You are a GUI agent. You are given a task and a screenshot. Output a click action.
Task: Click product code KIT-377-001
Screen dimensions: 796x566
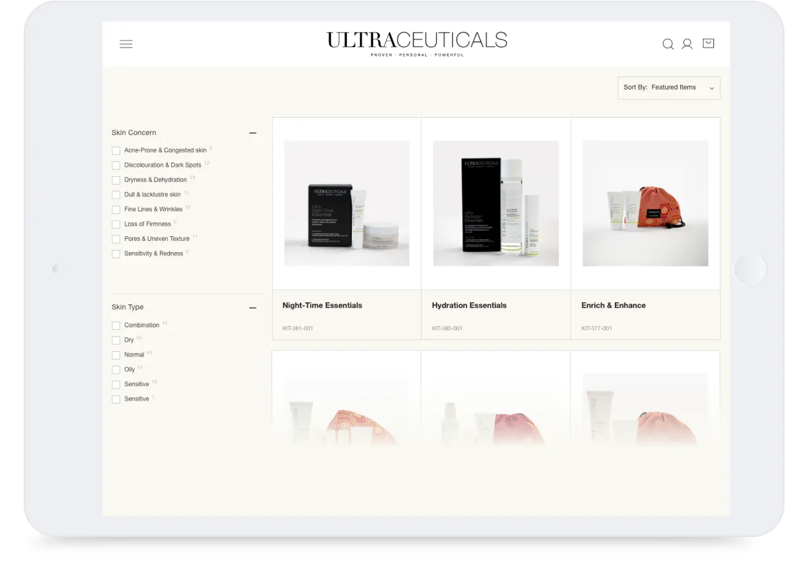click(596, 328)
